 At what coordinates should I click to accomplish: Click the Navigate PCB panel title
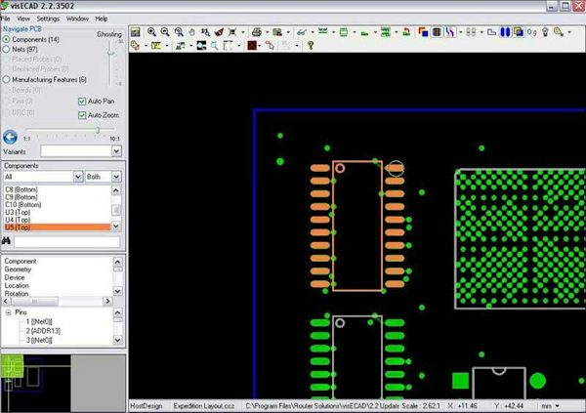point(22,28)
